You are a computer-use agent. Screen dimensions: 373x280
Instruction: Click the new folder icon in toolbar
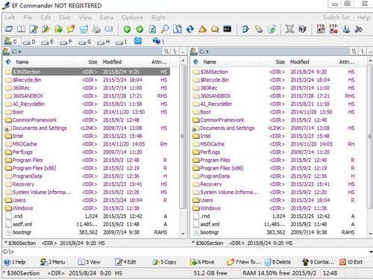[x=71, y=29]
